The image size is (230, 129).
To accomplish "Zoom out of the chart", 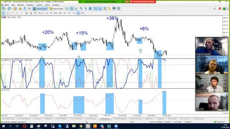I will pos(86,9).
